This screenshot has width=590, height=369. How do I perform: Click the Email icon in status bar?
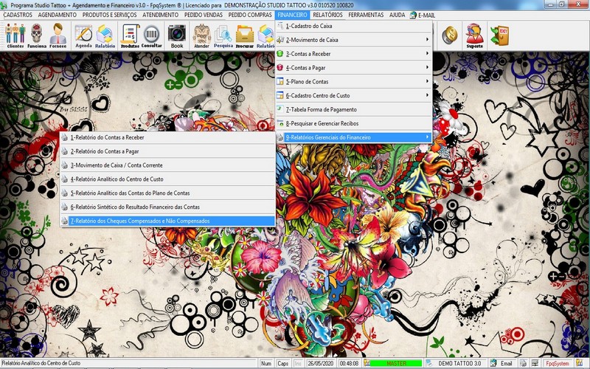(493, 363)
